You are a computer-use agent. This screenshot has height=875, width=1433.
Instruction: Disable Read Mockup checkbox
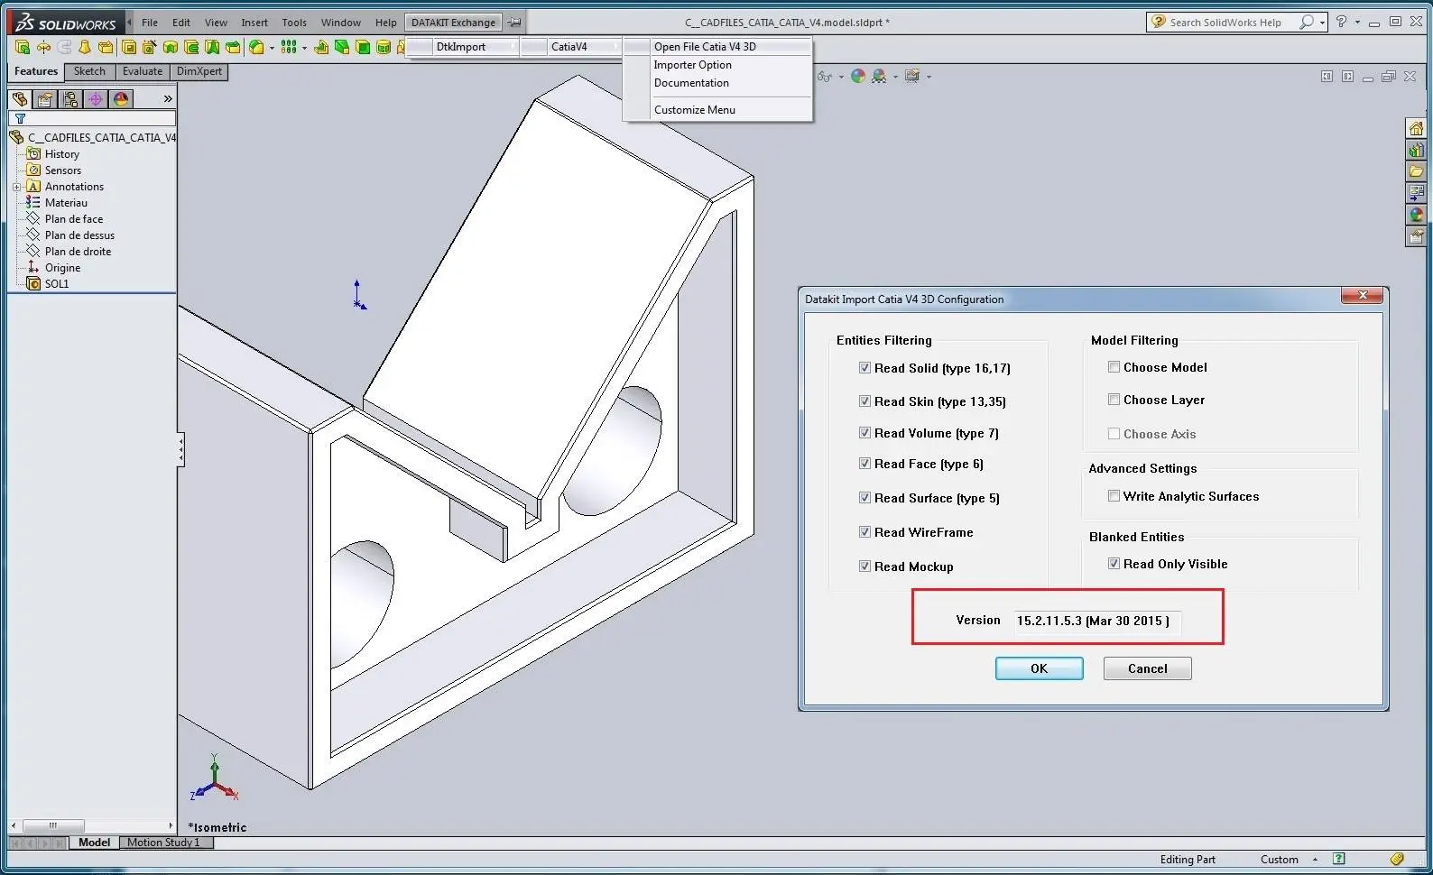pyautogui.click(x=864, y=566)
